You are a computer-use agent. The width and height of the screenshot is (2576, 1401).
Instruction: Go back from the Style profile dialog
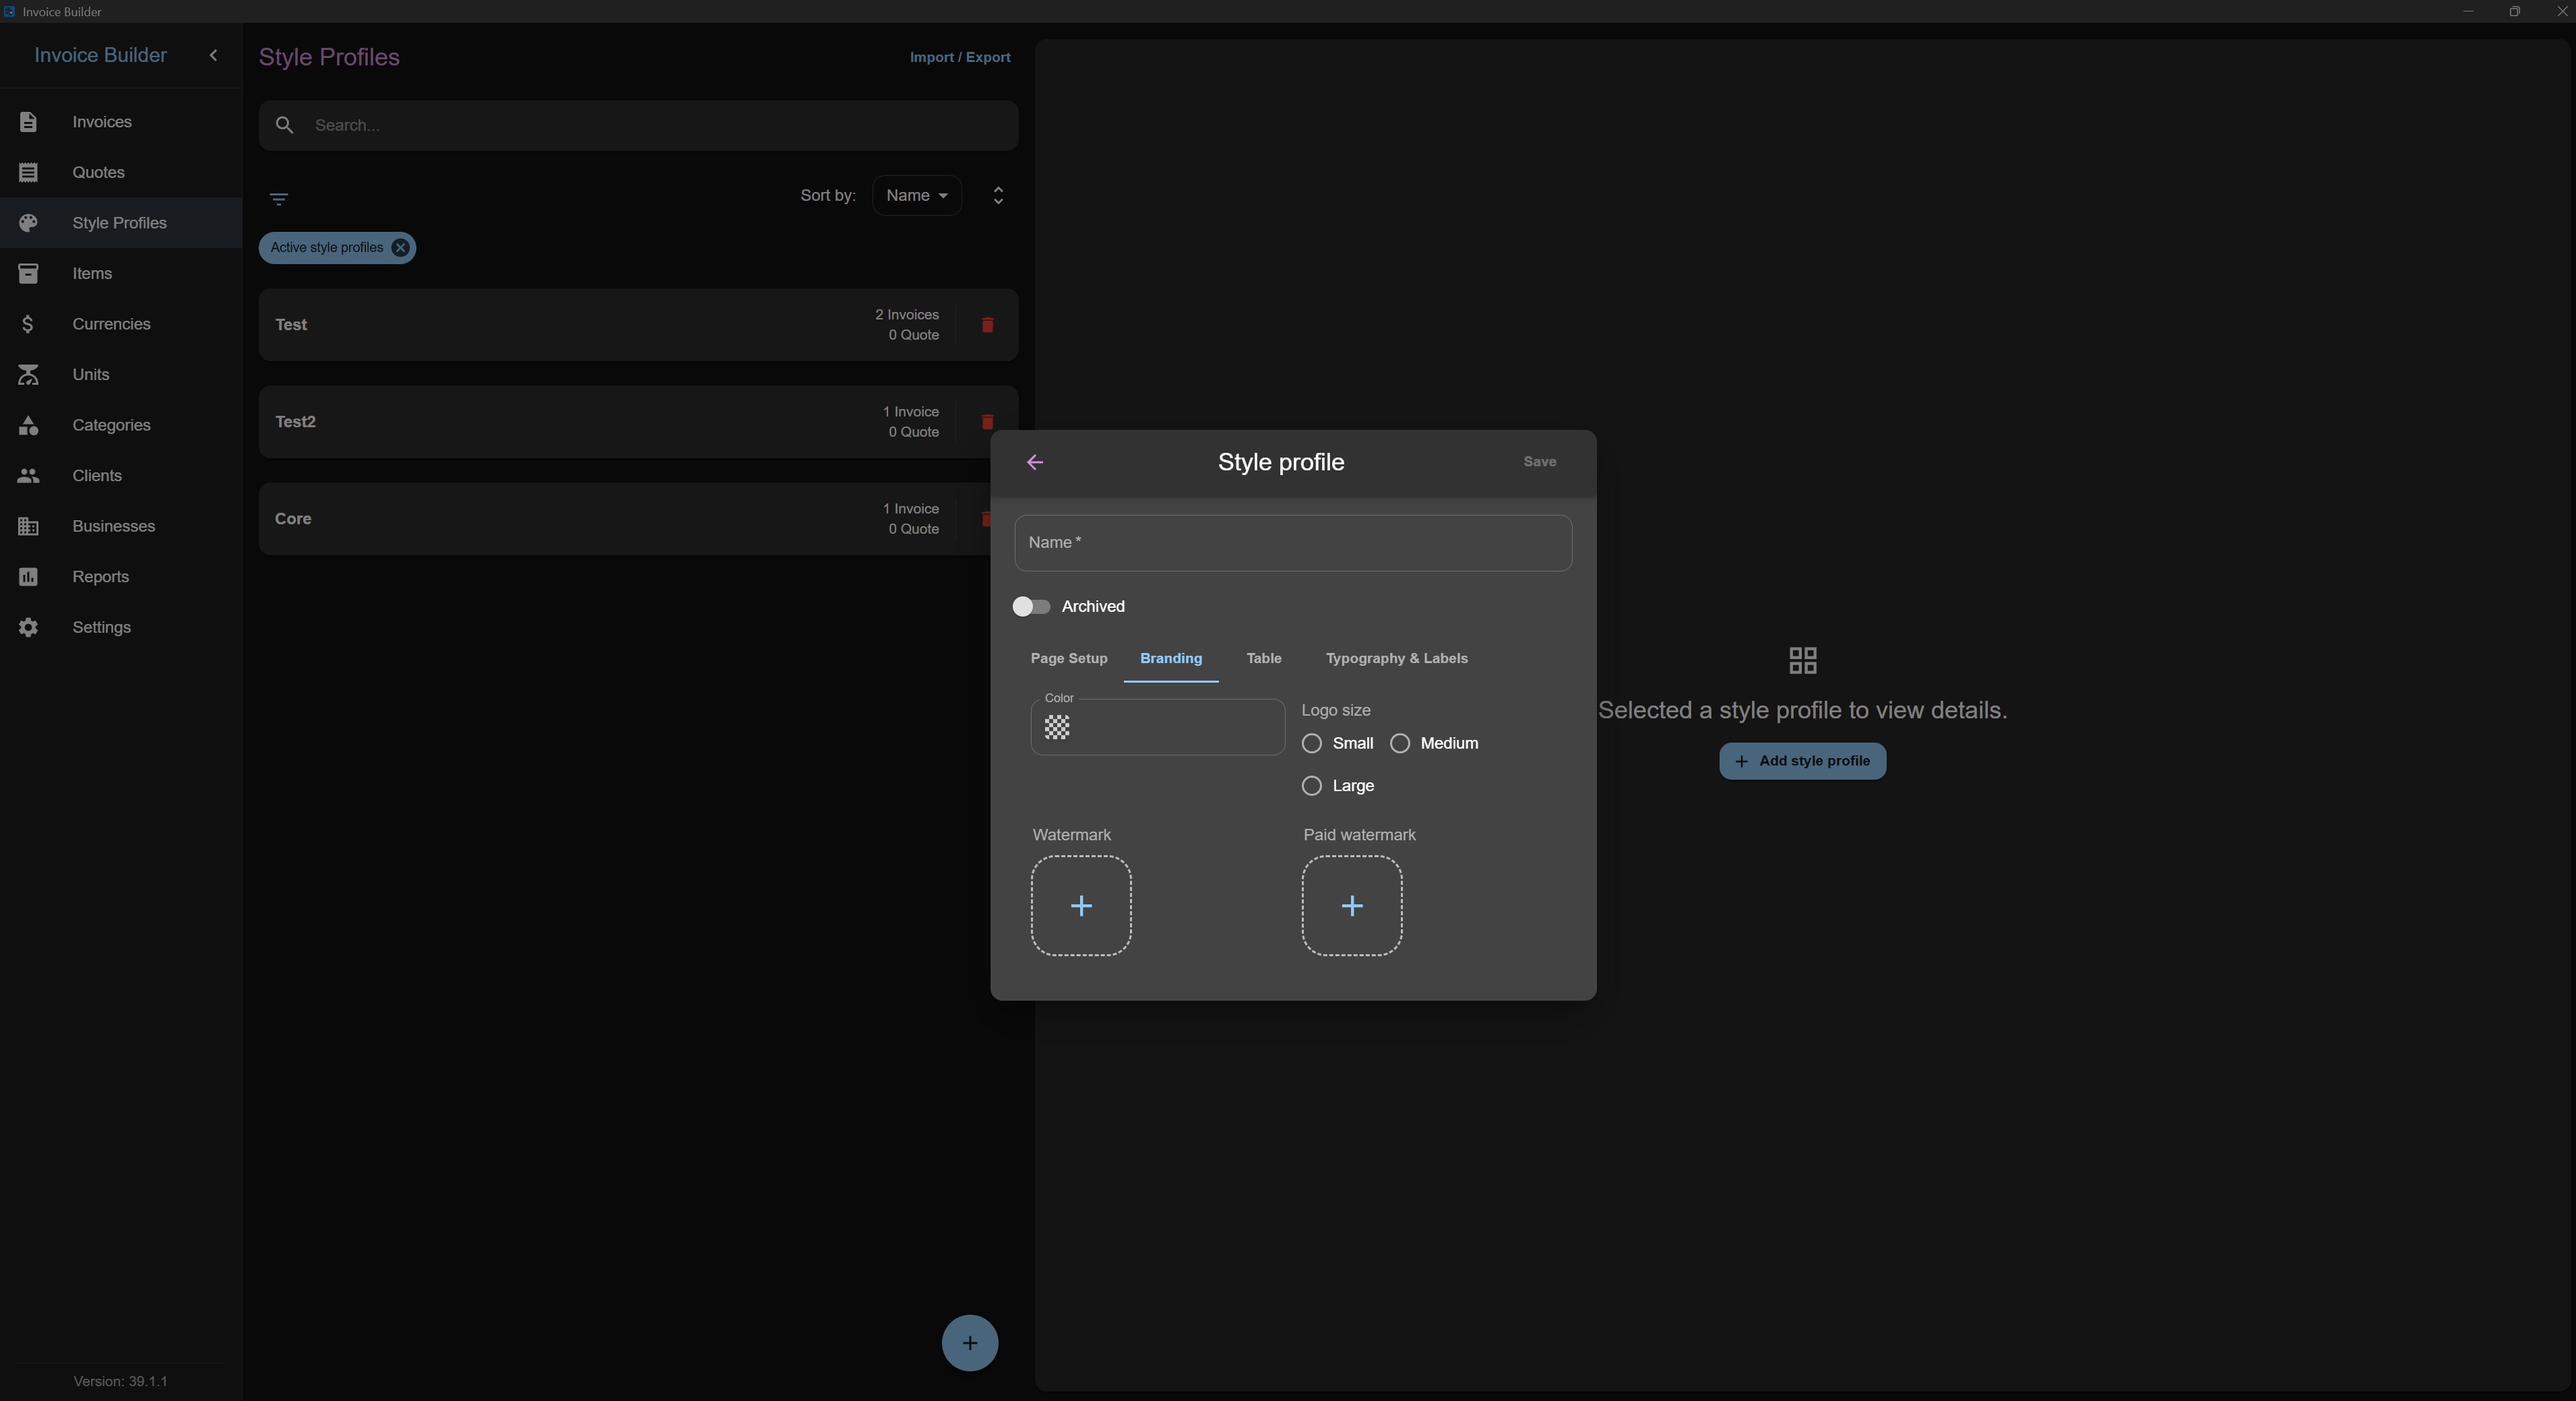(1035, 462)
